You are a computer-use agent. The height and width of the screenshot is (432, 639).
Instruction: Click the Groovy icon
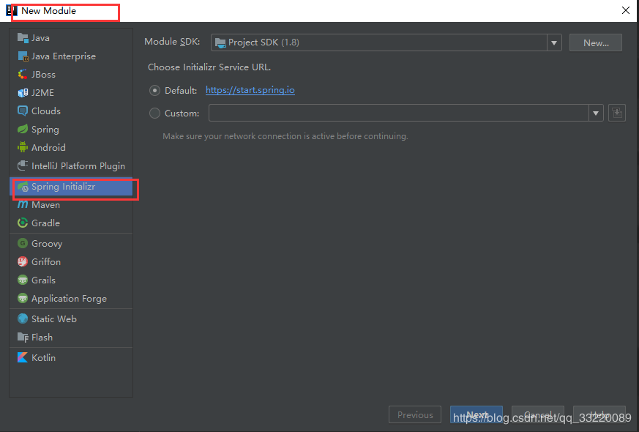pyautogui.click(x=23, y=243)
